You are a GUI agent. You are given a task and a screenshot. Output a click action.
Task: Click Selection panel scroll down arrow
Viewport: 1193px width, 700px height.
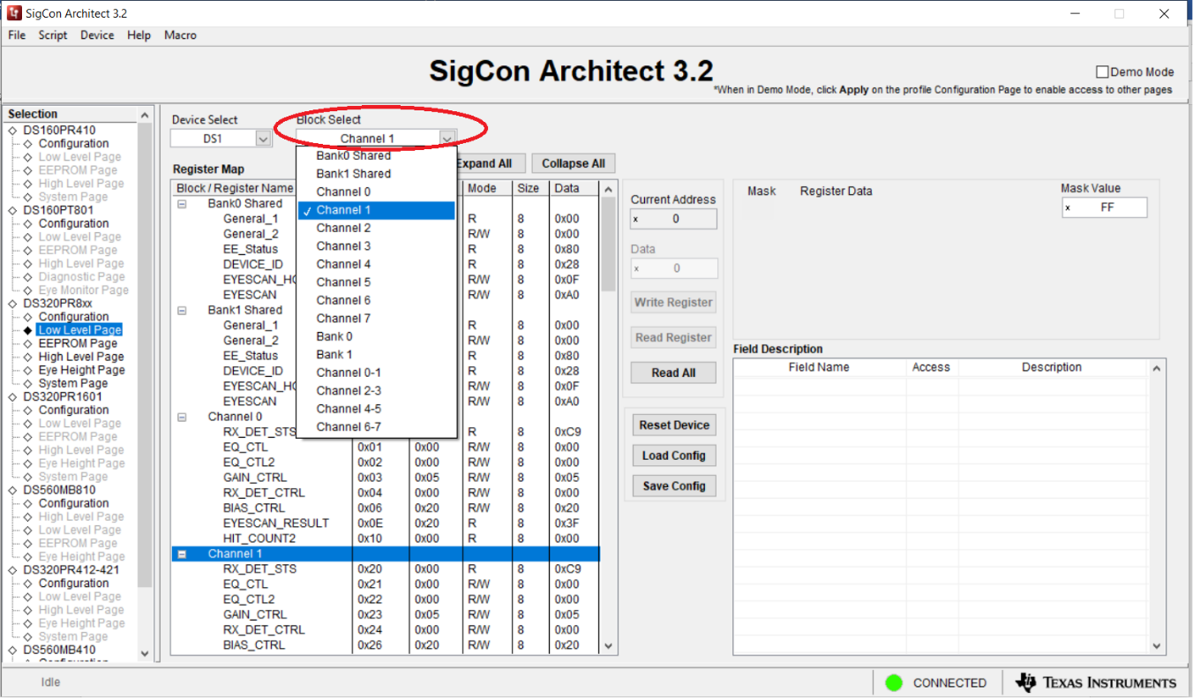[x=146, y=654]
